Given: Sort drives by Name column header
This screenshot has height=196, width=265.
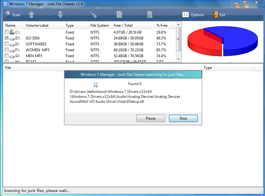Looking at the screenshot, I should pyautogui.click(x=13, y=25).
